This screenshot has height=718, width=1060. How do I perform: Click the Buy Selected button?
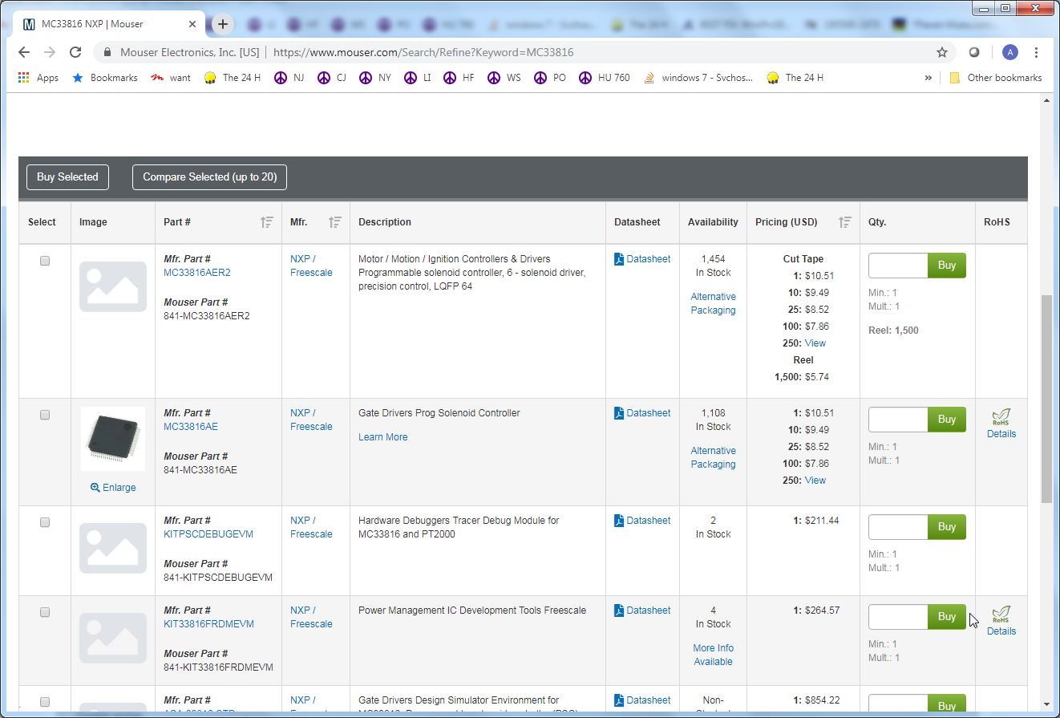point(67,177)
